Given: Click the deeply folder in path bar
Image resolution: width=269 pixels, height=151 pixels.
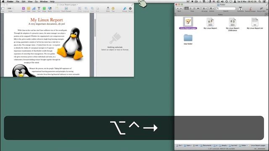Looking at the screenshot, I should click(223, 146).
